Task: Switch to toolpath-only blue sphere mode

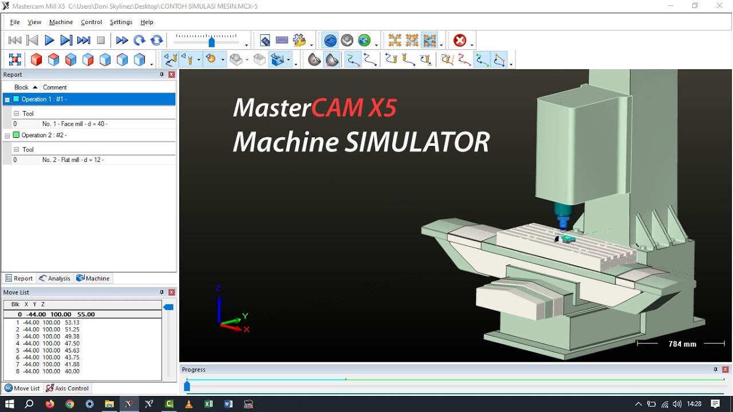Action: [x=330, y=40]
